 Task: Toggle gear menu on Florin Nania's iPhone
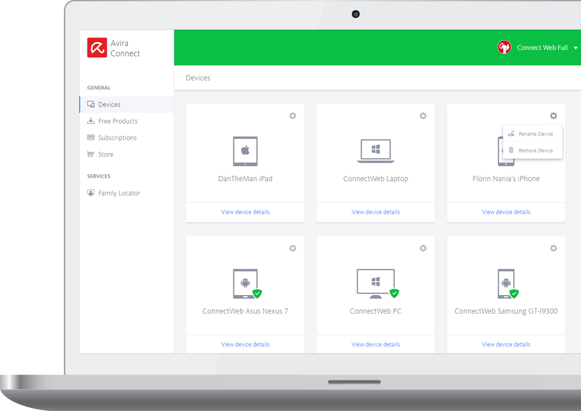pos(554,116)
